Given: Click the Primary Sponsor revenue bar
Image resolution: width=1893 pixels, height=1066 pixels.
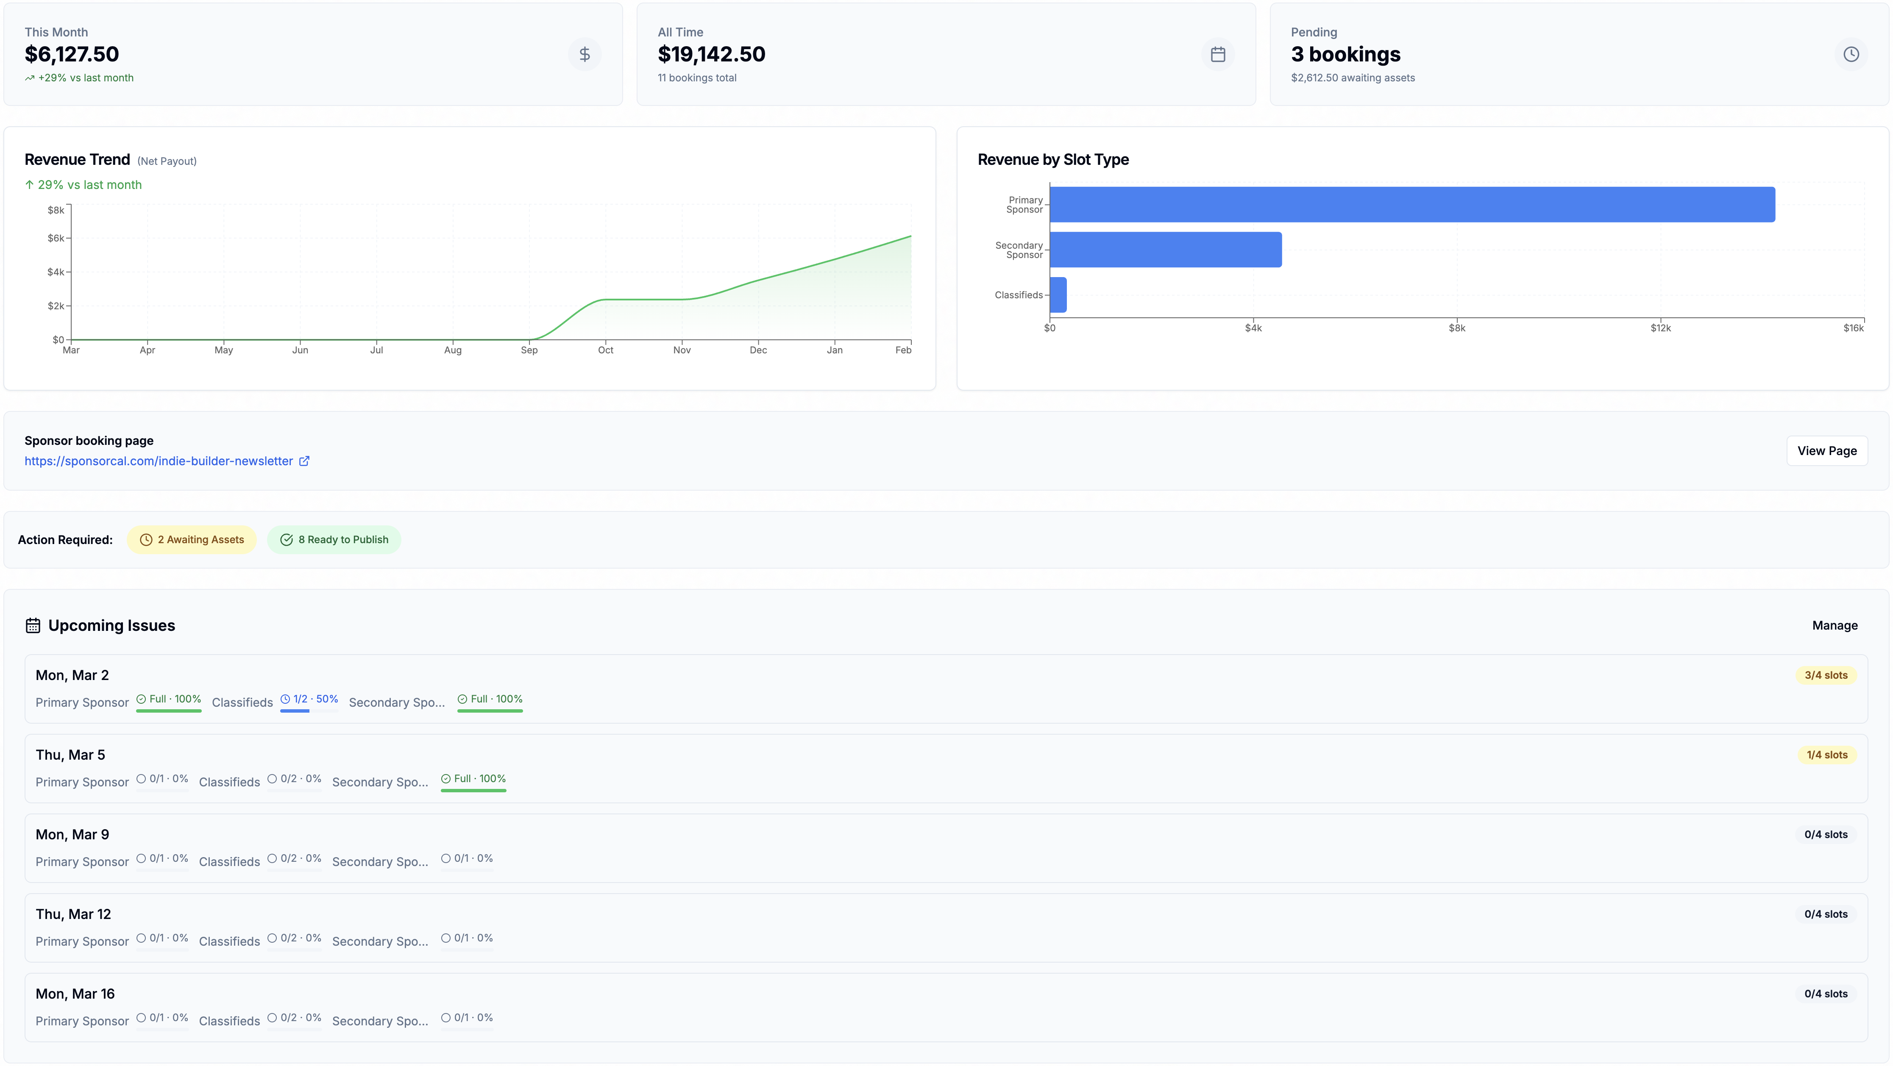Looking at the screenshot, I should [1411, 204].
